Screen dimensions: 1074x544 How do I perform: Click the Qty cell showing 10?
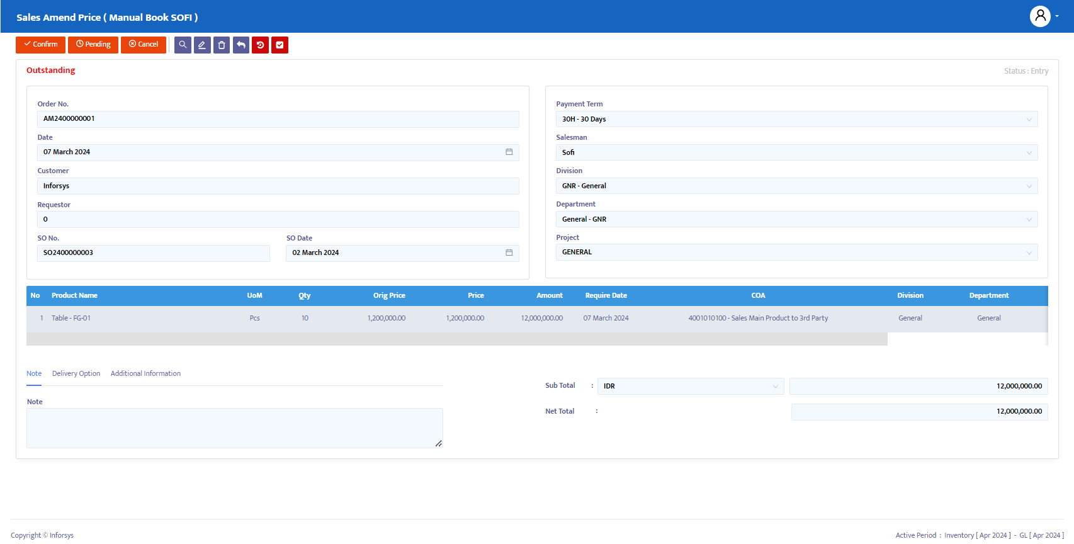(305, 318)
